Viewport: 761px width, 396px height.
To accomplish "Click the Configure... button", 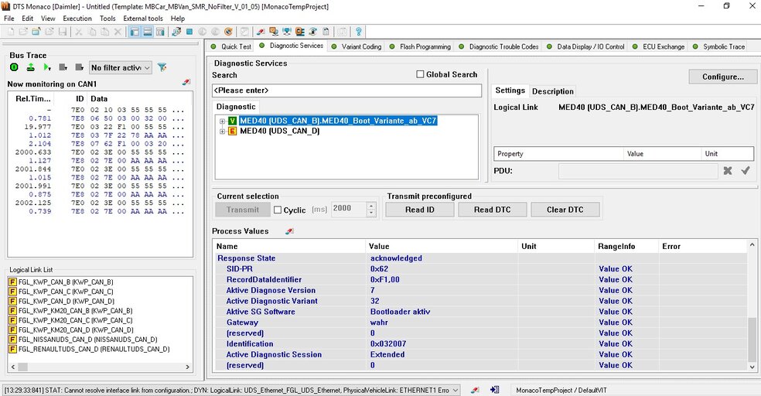I will tap(722, 77).
